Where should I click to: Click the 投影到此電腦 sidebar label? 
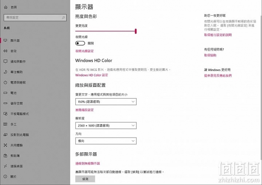(19, 135)
